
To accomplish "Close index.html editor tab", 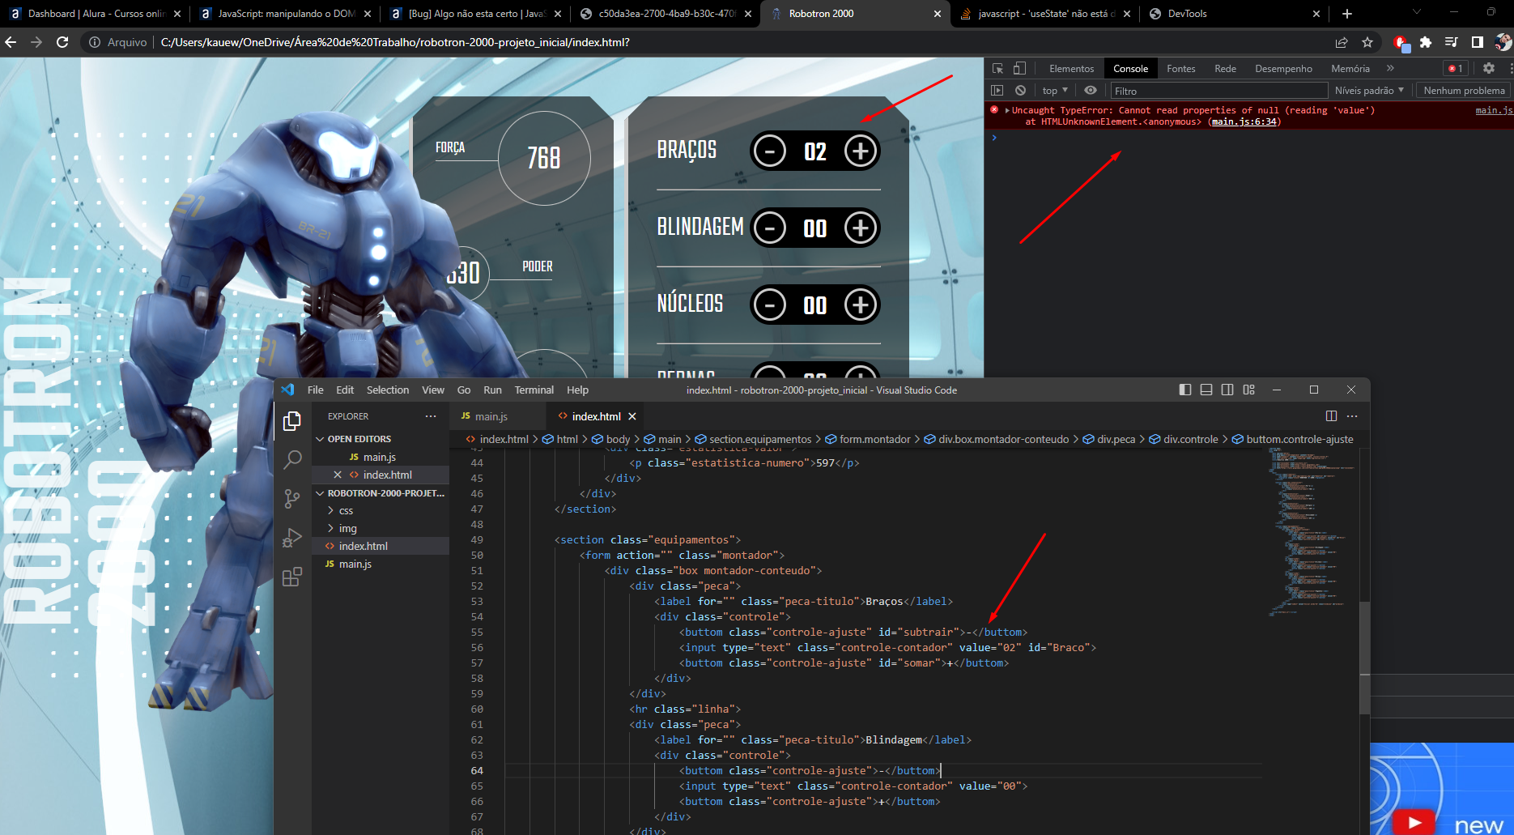I will [x=632, y=416].
